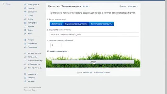Click the apps grid icon beside Дезертир
Screen dimensions: 167x94
coord(25,78)
